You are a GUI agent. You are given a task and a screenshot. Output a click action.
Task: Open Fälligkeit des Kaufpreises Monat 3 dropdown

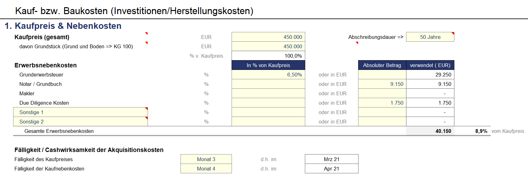pyautogui.click(x=206, y=159)
